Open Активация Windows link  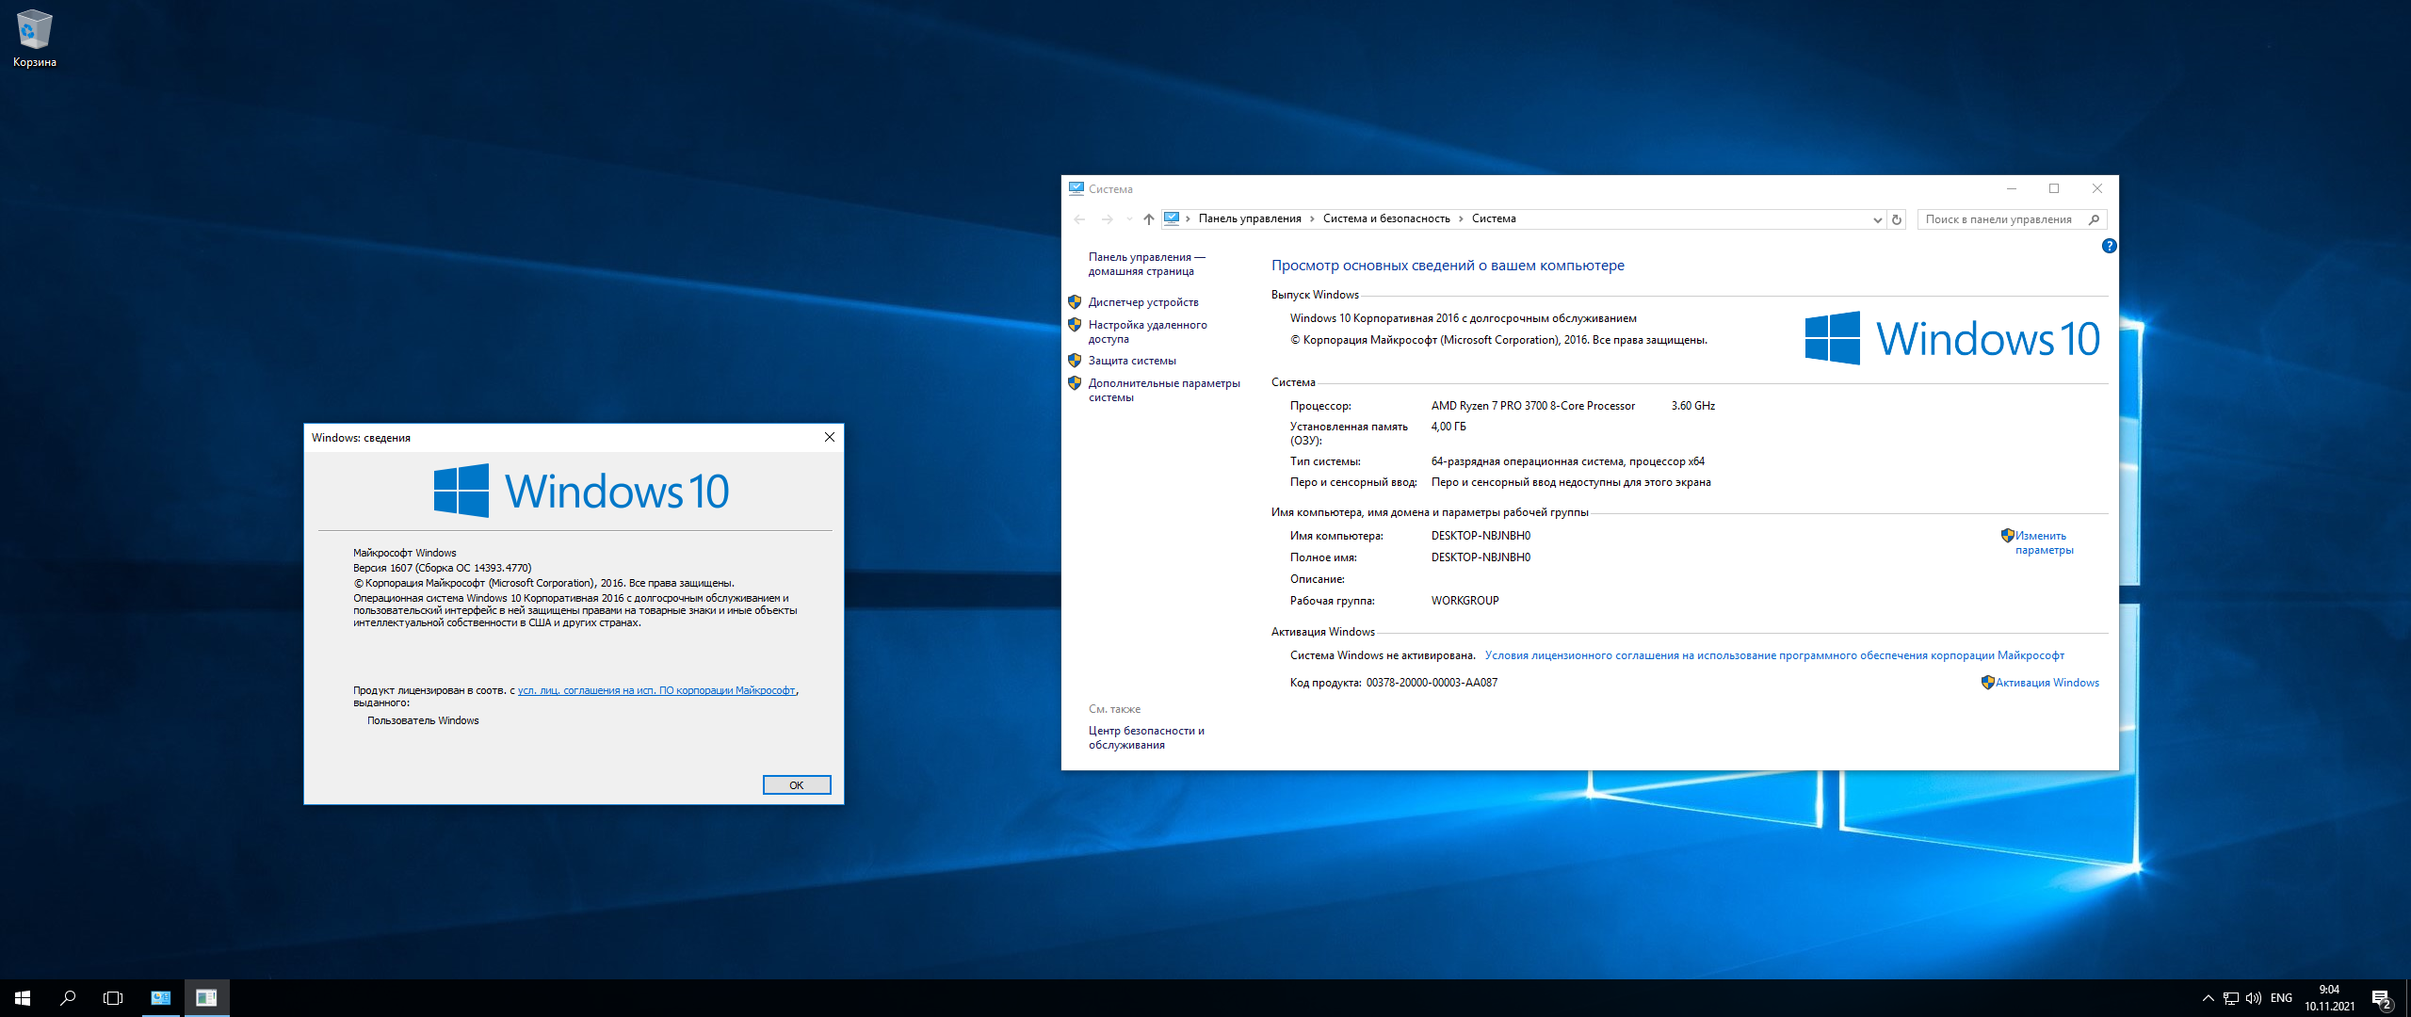[x=2047, y=683]
